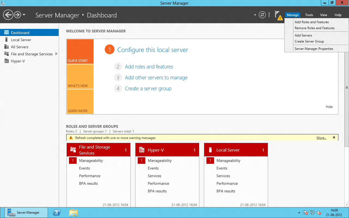Click Add other servers to manage link
Screen dimensions: 349x218
pyautogui.click(x=156, y=78)
